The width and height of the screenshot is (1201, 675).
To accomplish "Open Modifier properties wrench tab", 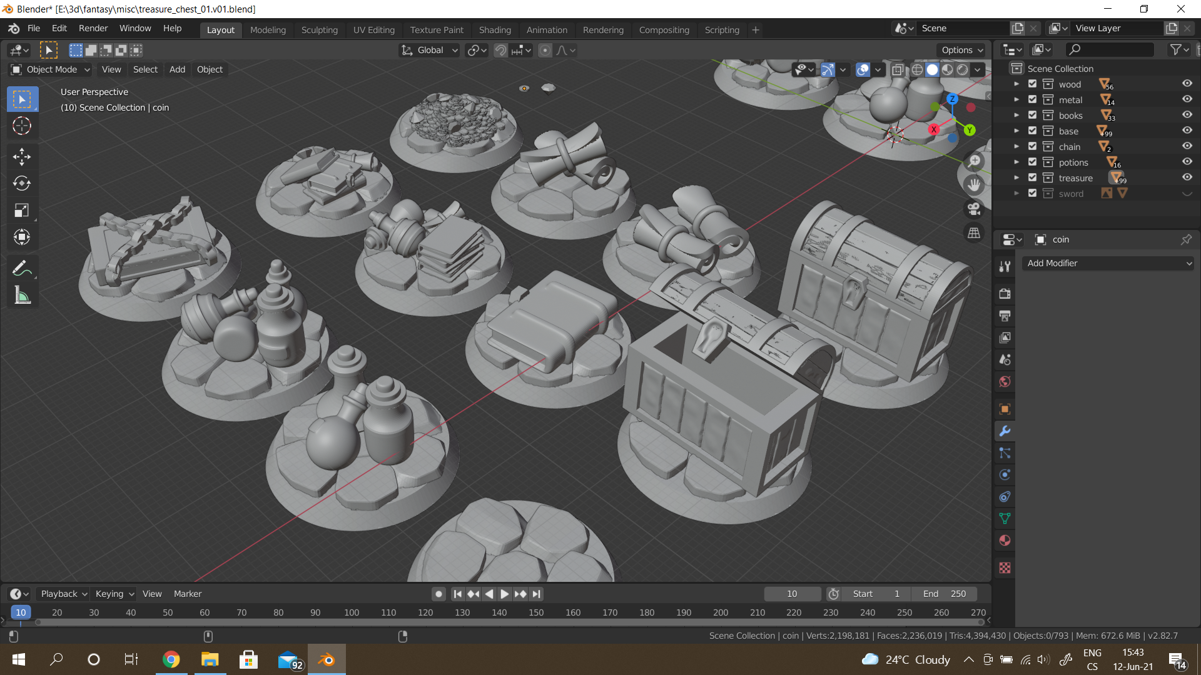I will pyautogui.click(x=1005, y=431).
